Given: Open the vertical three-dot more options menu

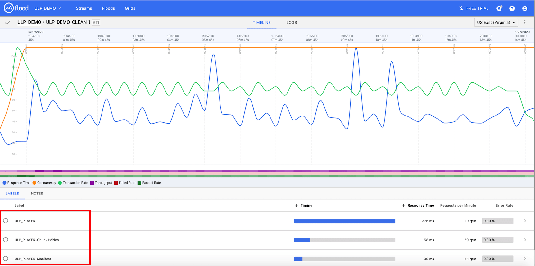Looking at the screenshot, I should (x=525, y=22).
